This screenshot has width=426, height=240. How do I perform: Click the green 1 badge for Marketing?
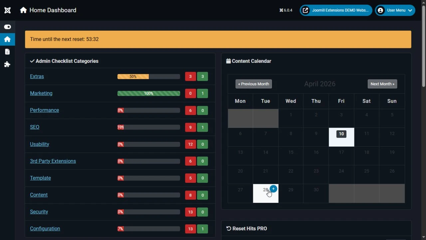tap(202, 93)
